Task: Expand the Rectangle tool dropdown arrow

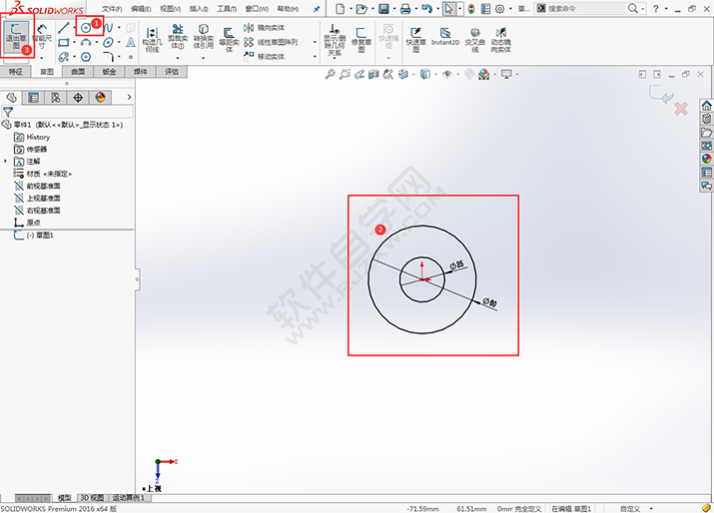Action: [74, 42]
